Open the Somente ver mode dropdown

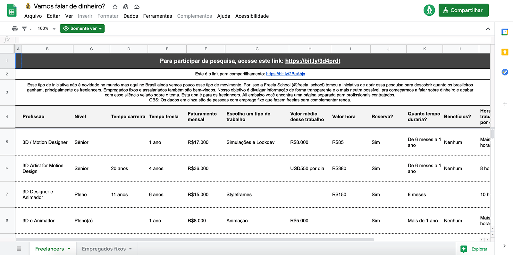pyautogui.click(x=82, y=28)
